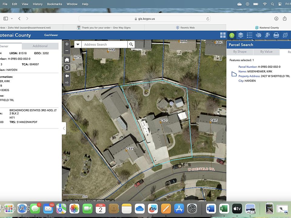Open the legend list icon

tap(249, 35)
